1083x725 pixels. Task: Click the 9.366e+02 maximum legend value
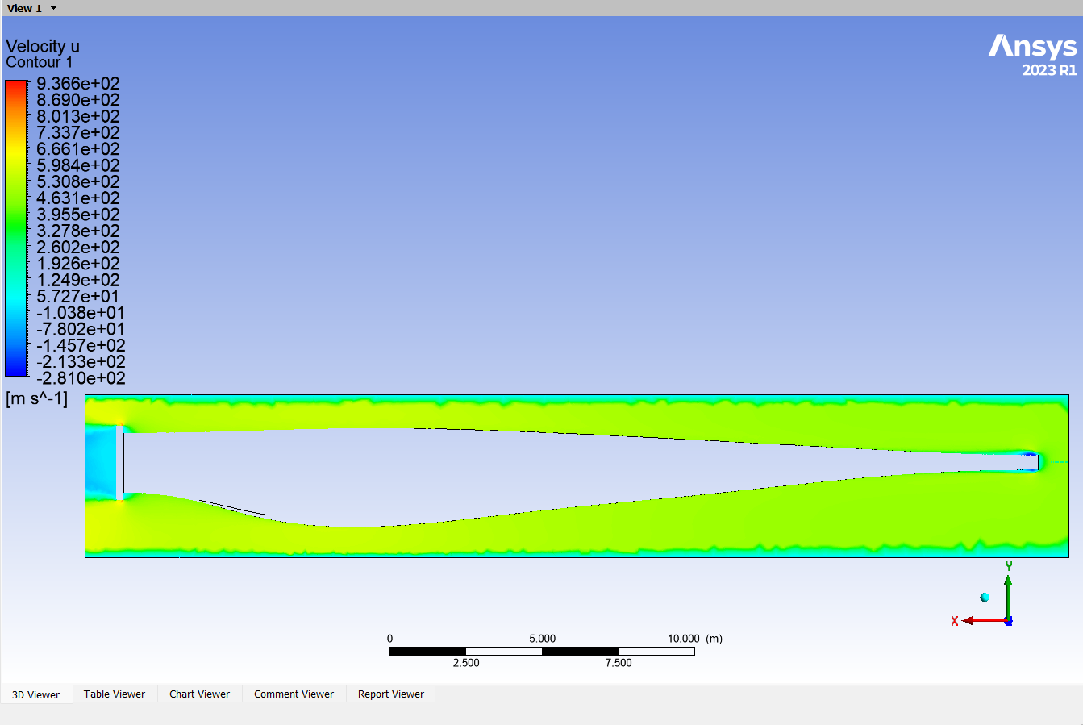click(x=78, y=84)
